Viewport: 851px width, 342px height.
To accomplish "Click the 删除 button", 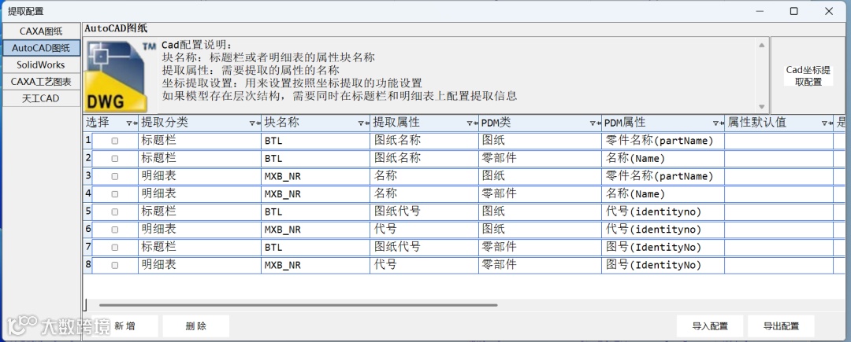I will click(x=196, y=326).
